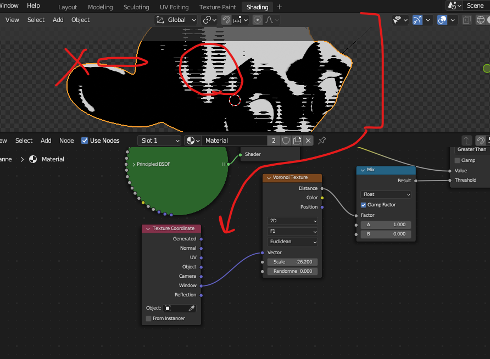490x359 pixels.
Task: Switch to the Sculpting workspace tab
Action: pyautogui.click(x=136, y=7)
